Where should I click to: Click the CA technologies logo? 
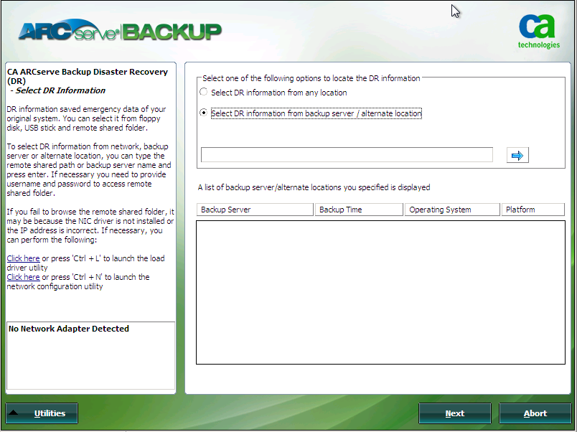[539, 32]
